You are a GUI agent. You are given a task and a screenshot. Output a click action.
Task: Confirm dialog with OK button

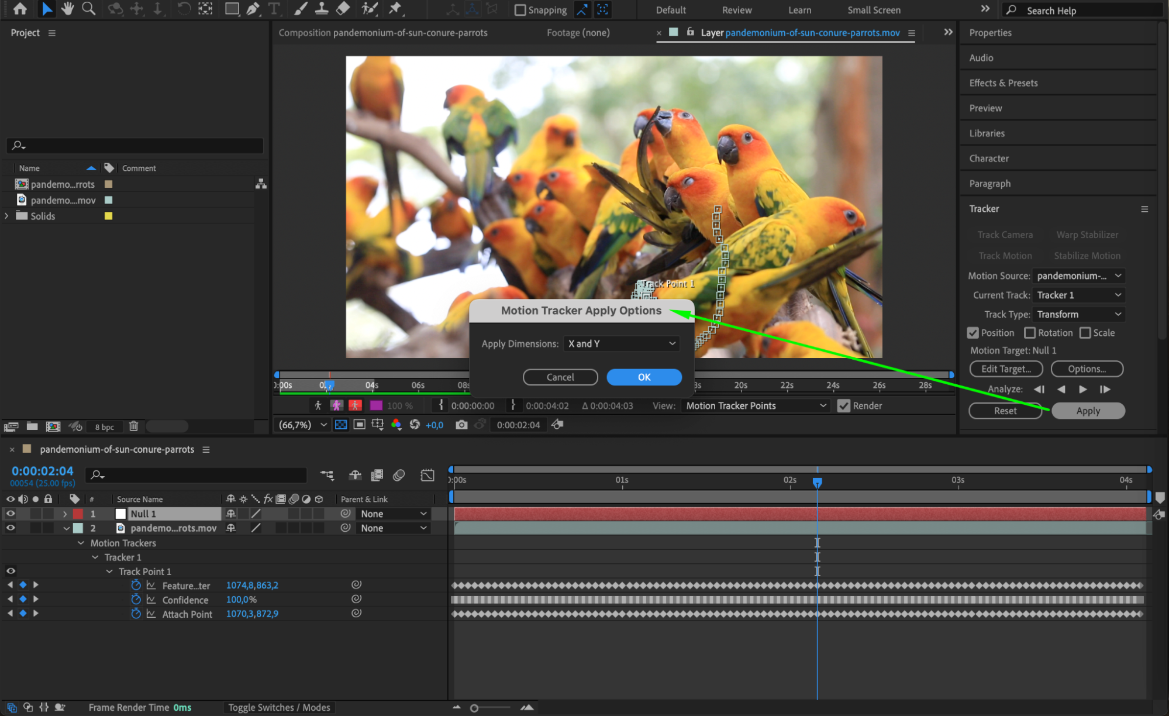click(x=644, y=377)
